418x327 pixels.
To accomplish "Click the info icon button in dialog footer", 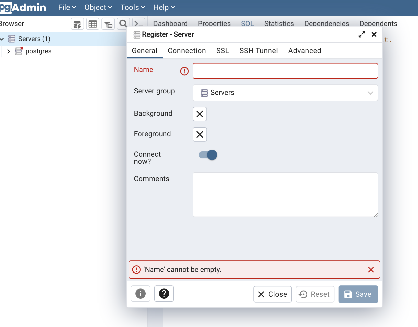I will (x=140, y=294).
